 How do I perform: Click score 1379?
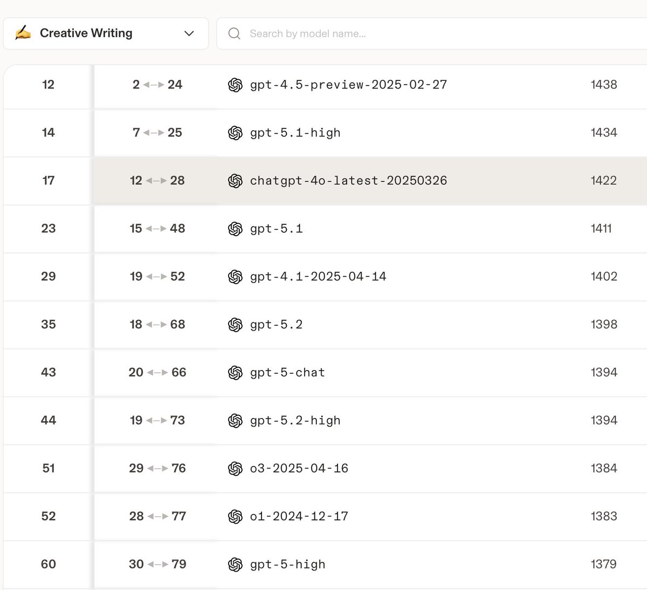click(x=604, y=565)
